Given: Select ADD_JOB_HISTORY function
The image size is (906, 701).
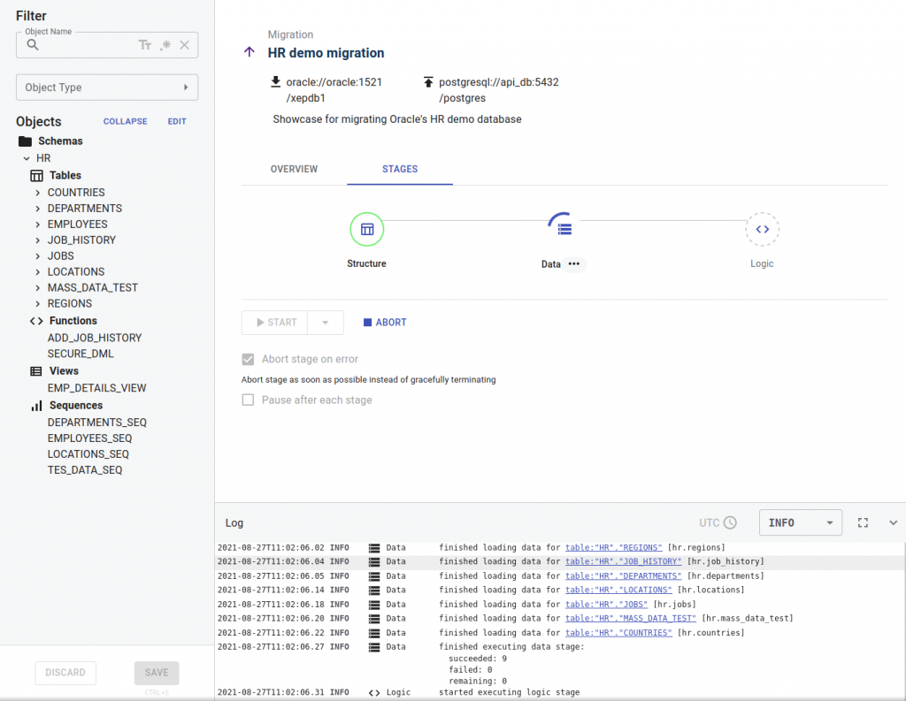Looking at the screenshot, I should pyautogui.click(x=94, y=338).
